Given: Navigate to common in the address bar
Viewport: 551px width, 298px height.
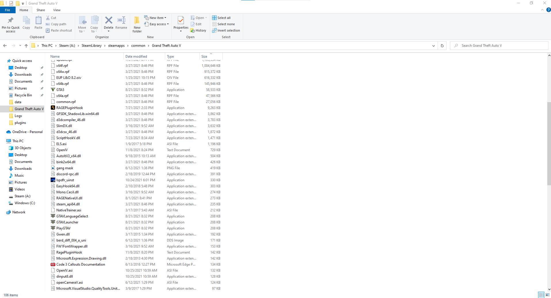Looking at the screenshot, I should click(138, 46).
